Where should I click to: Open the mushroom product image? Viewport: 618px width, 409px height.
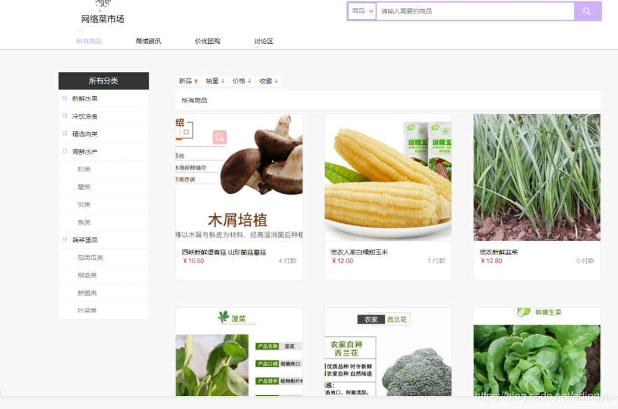click(x=239, y=178)
